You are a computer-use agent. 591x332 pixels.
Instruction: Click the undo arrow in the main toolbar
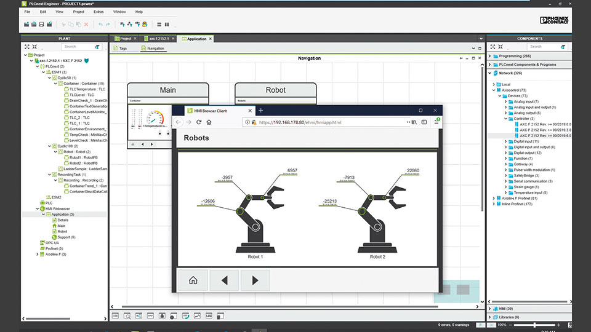tap(100, 25)
